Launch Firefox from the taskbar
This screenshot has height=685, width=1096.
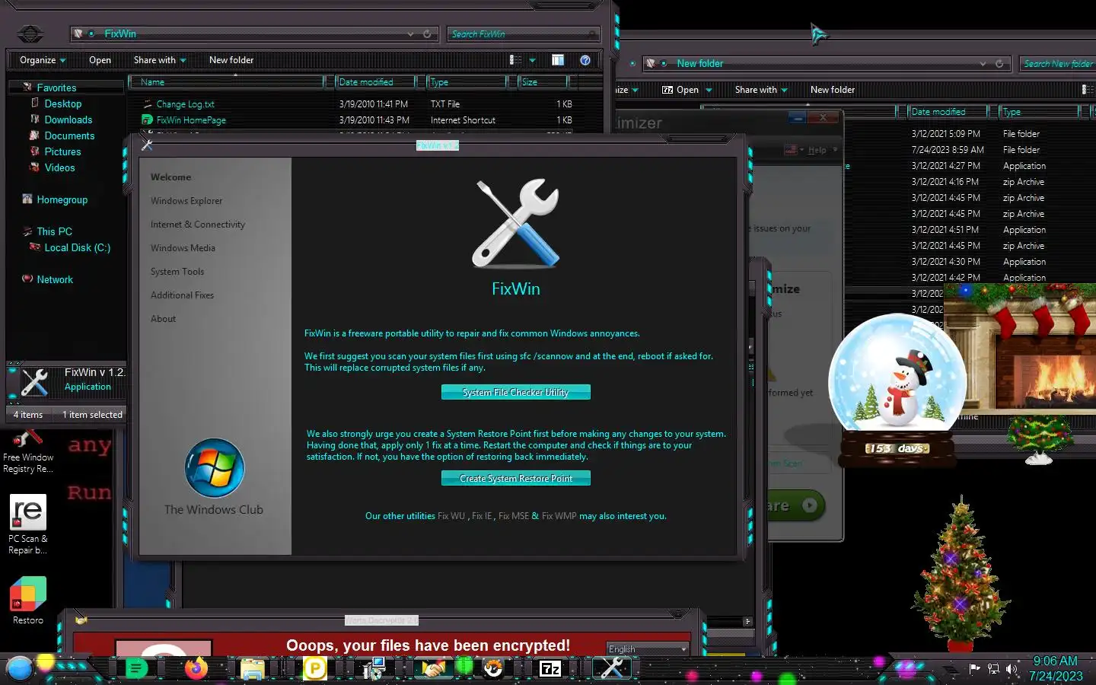196,668
